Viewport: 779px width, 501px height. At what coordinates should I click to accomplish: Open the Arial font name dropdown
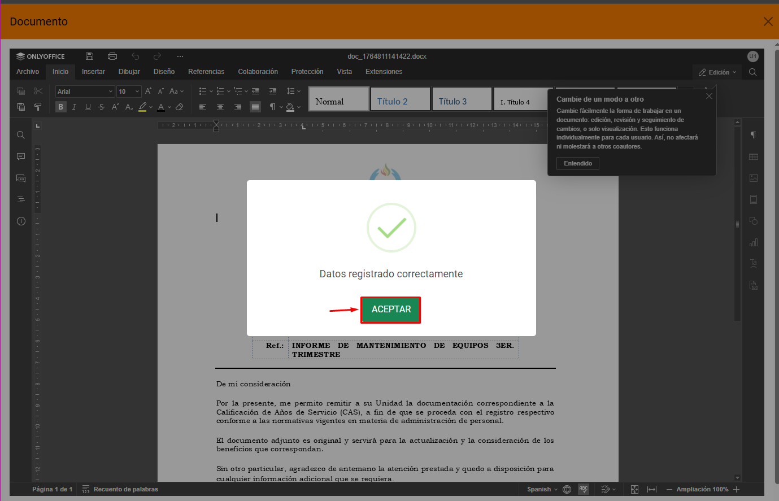85,92
